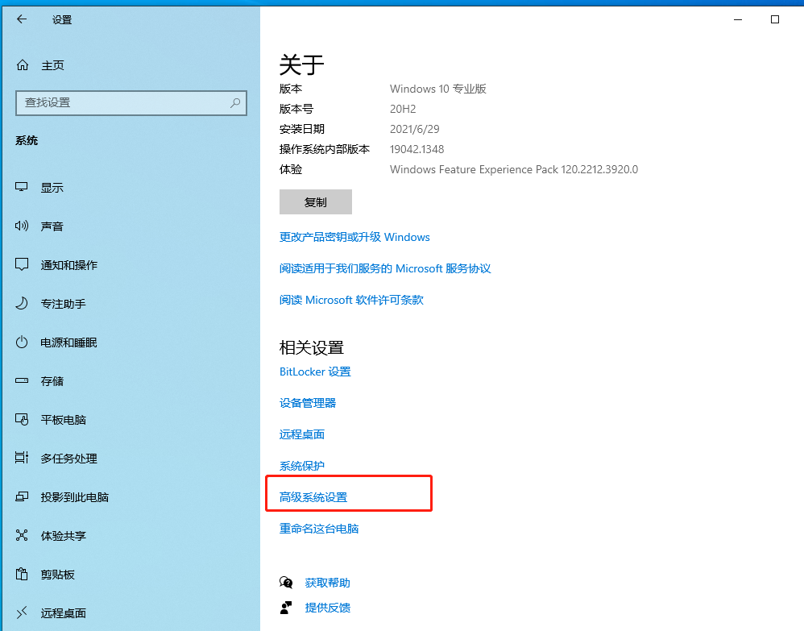
Task: Go back using the arrow icon
Action: pos(22,19)
